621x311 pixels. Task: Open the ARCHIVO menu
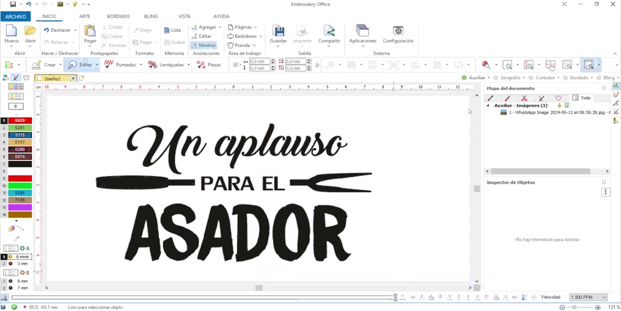tap(15, 16)
